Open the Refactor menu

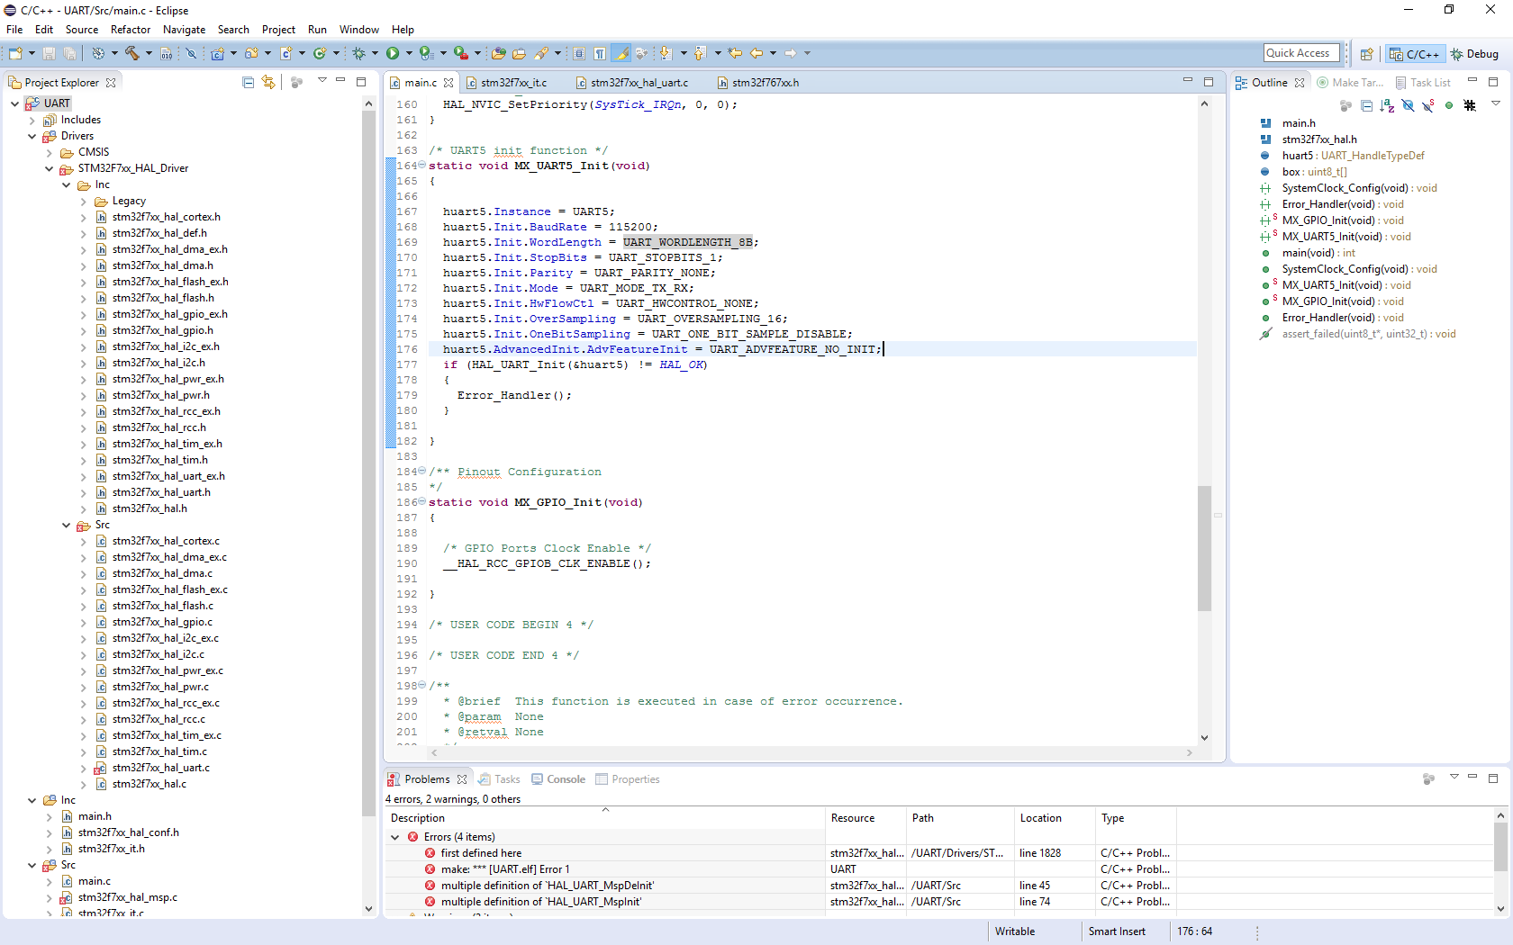coord(131,30)
